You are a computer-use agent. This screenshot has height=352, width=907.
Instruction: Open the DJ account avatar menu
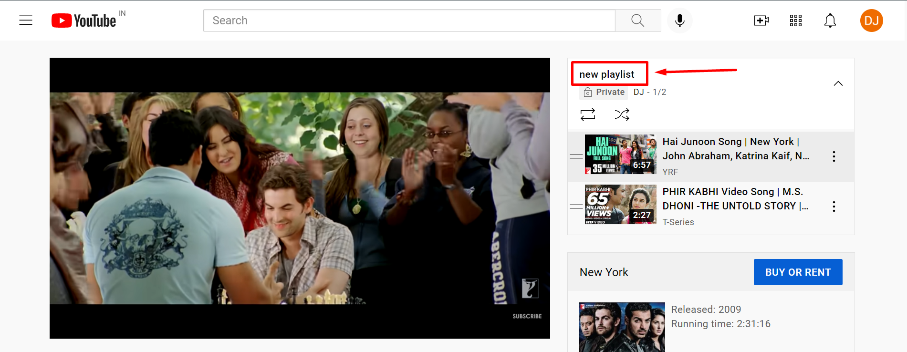point(872,21)
